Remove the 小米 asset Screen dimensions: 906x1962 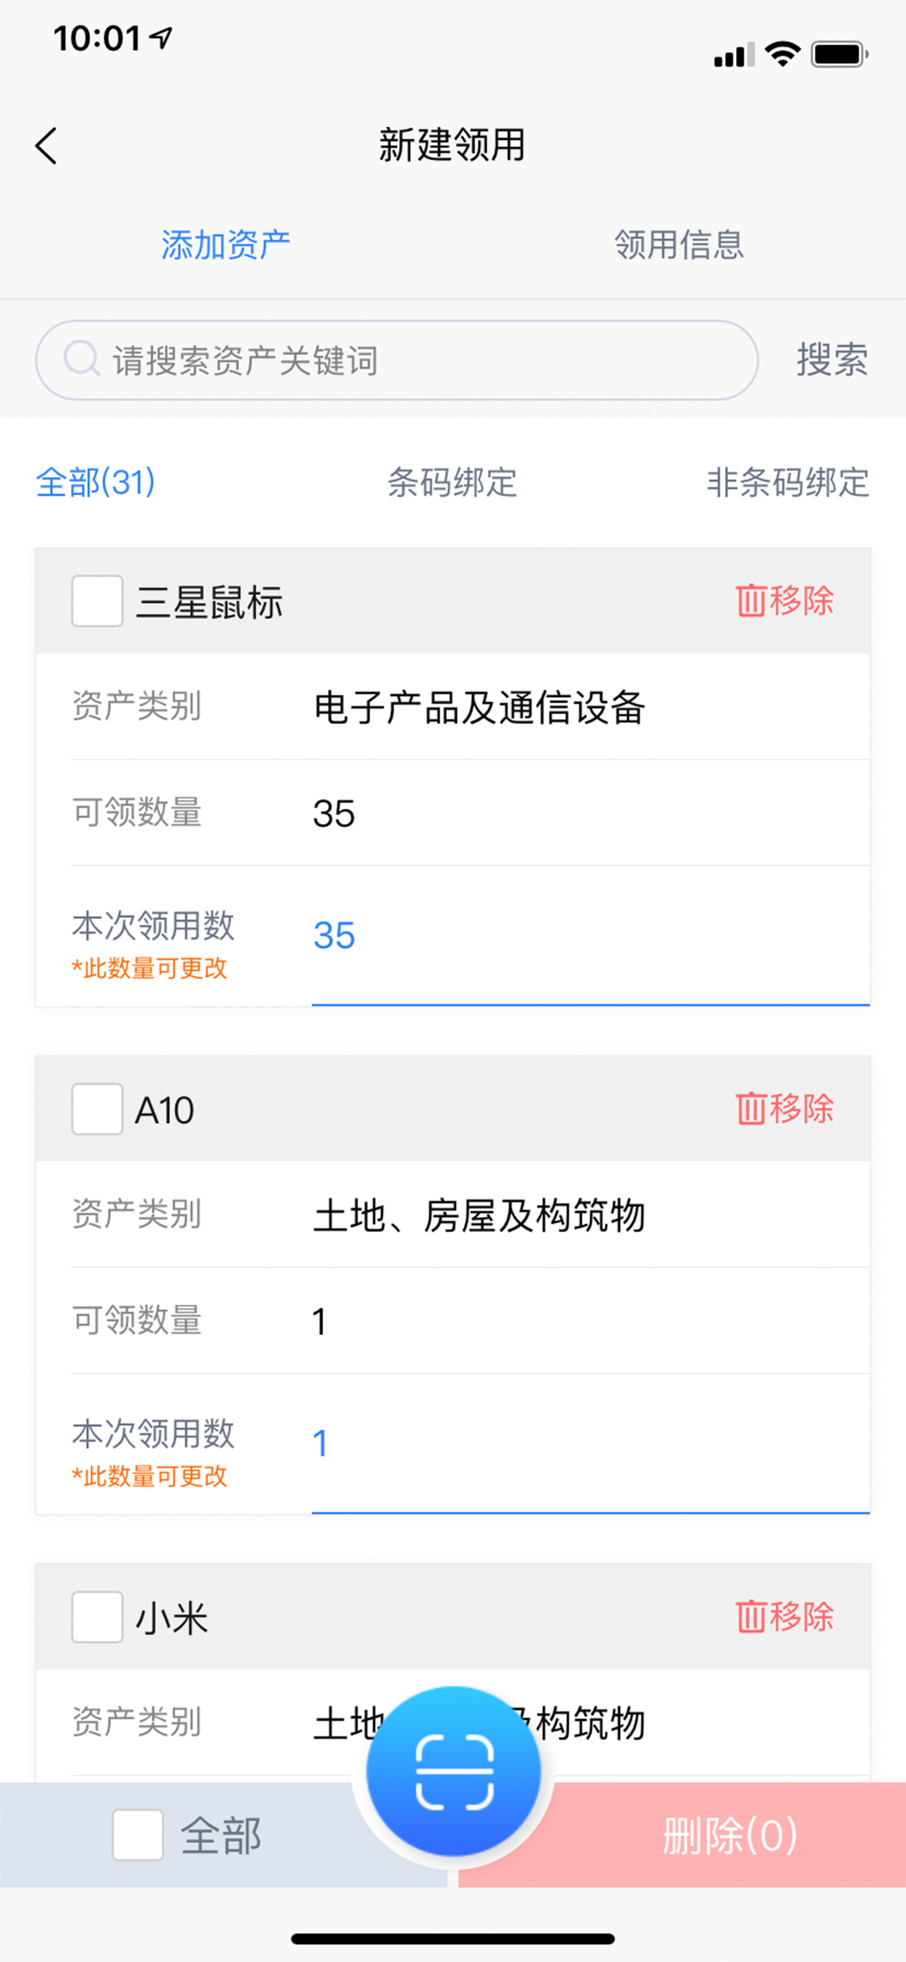pos(784,1616)
